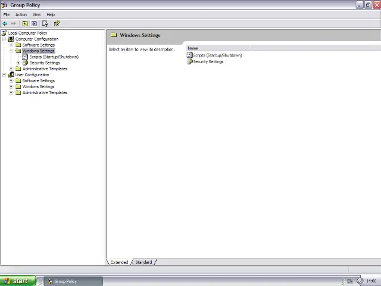Select the Computer Configuration label

tap(37, 39)
